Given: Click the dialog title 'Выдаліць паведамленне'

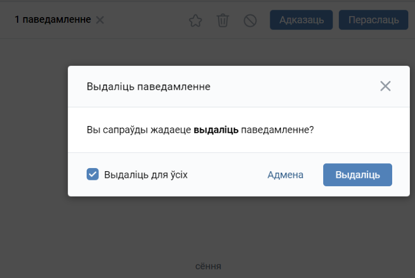Looking at the screenshot, I should point(148,87).
